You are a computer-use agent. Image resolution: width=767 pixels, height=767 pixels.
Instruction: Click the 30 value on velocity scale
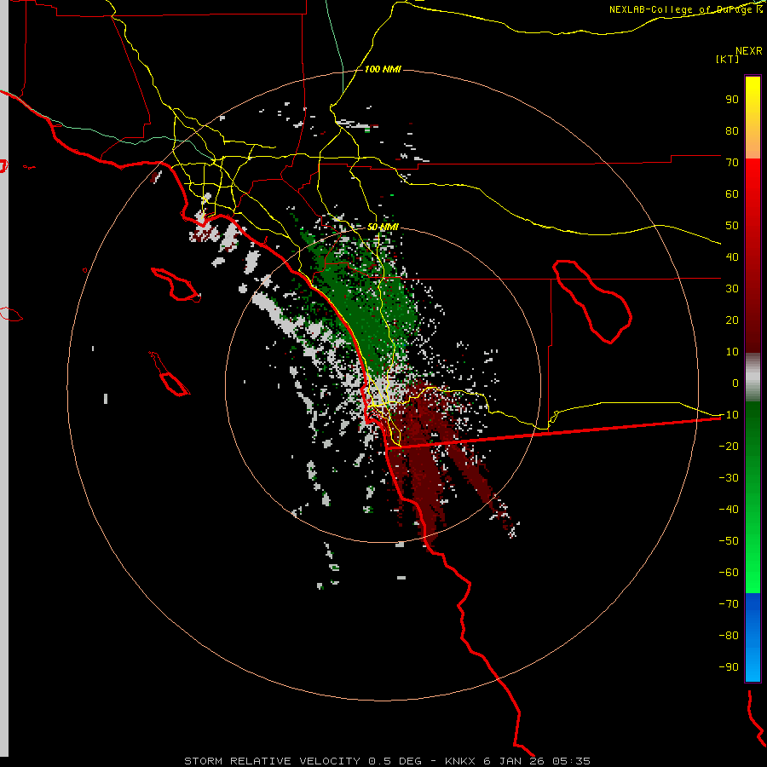click(x=732, y=289)
